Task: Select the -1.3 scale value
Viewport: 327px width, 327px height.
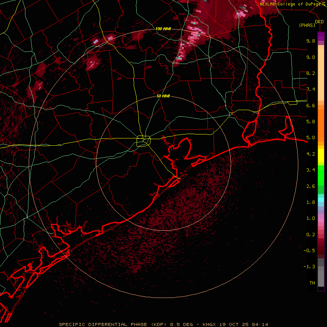Action: tap(309, 267)
